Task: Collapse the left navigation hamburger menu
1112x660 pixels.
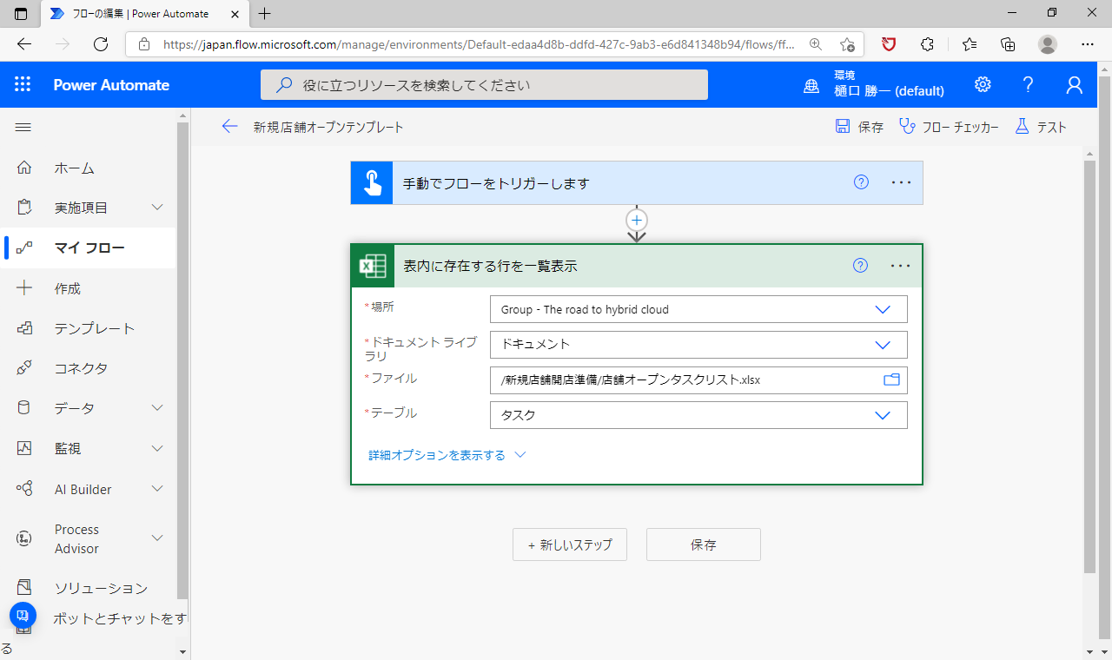Action: (23, 127)
